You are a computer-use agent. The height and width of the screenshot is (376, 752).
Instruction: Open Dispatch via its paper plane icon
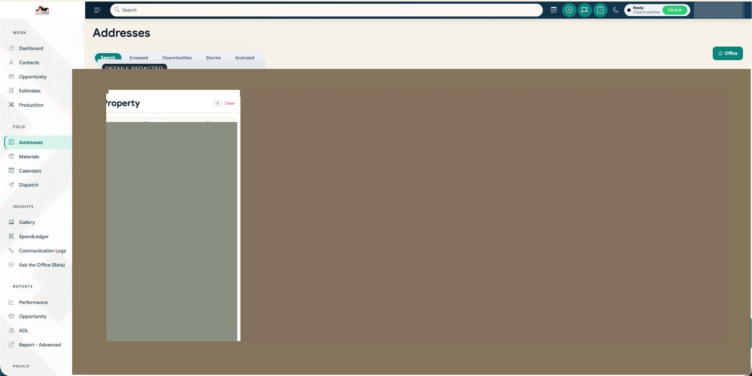coord(11,185)
